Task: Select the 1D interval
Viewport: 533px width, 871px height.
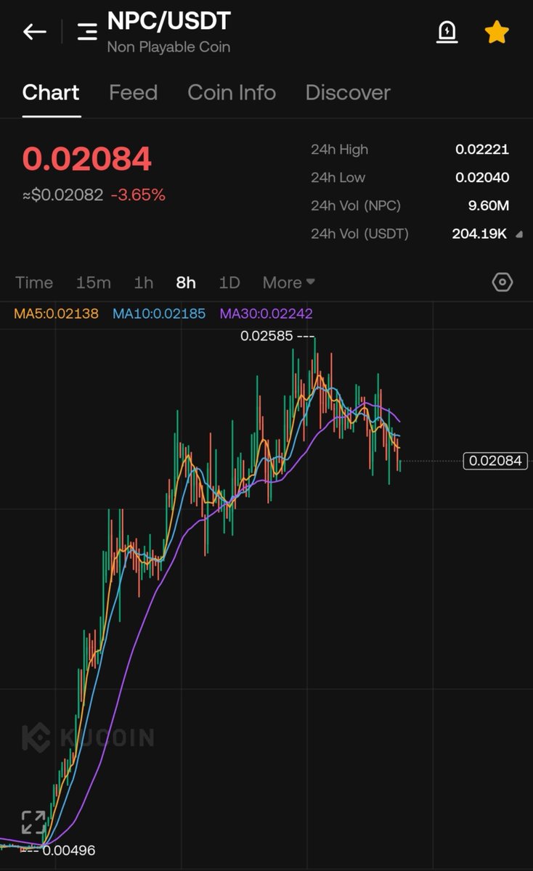Action: 229,282
